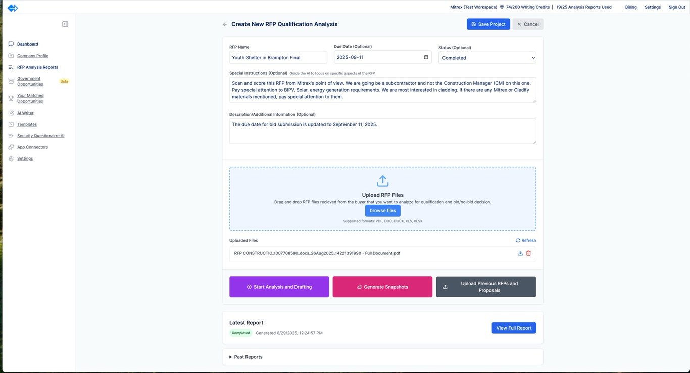Go back using the left arrow
This screenshot has width=690, height=373.
[225, 24]
